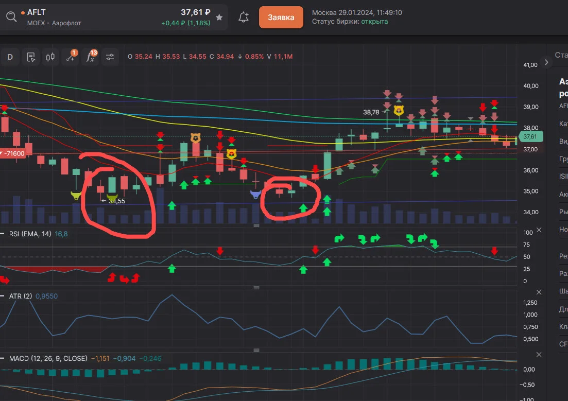
Task: Click the Аэрофлот company name
Action: (66, 23)
